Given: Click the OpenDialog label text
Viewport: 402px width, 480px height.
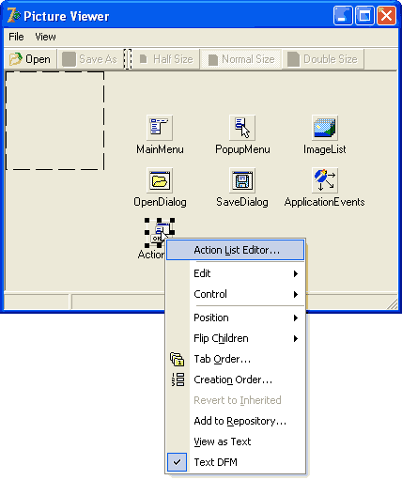Looking at the screenshot, I should click(160, 202).
